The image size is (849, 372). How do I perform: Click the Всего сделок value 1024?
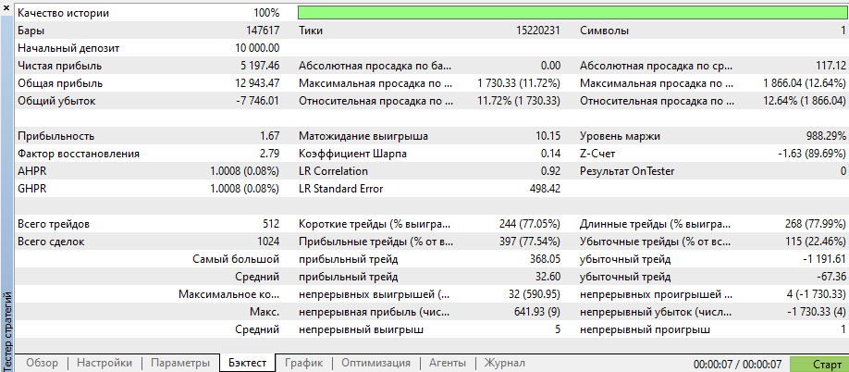pos(268,242)
